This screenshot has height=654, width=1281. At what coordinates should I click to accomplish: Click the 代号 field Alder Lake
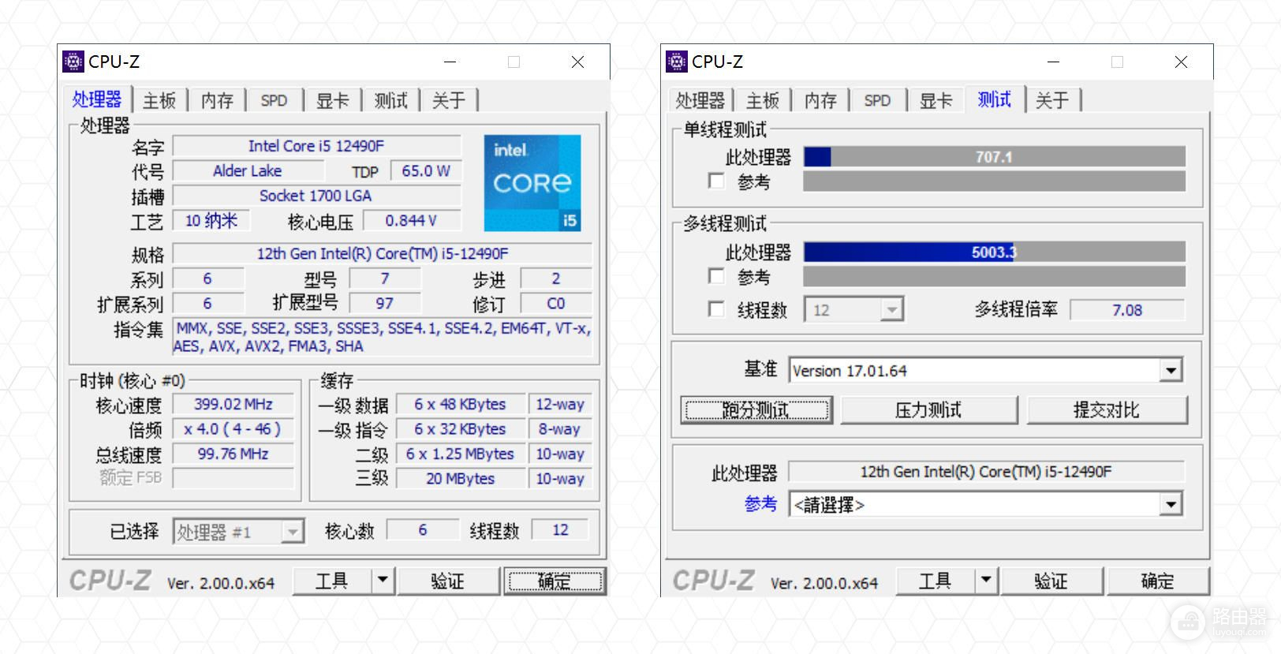(x=248, y=171)
